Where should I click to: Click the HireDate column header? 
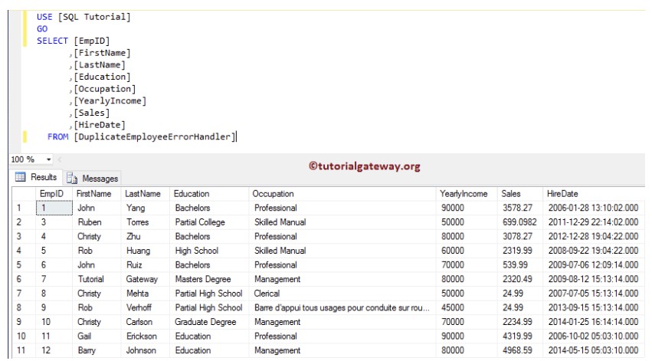click(593, 194)
